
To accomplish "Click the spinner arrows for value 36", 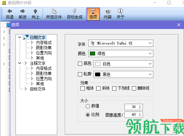I will coord(140,107).
